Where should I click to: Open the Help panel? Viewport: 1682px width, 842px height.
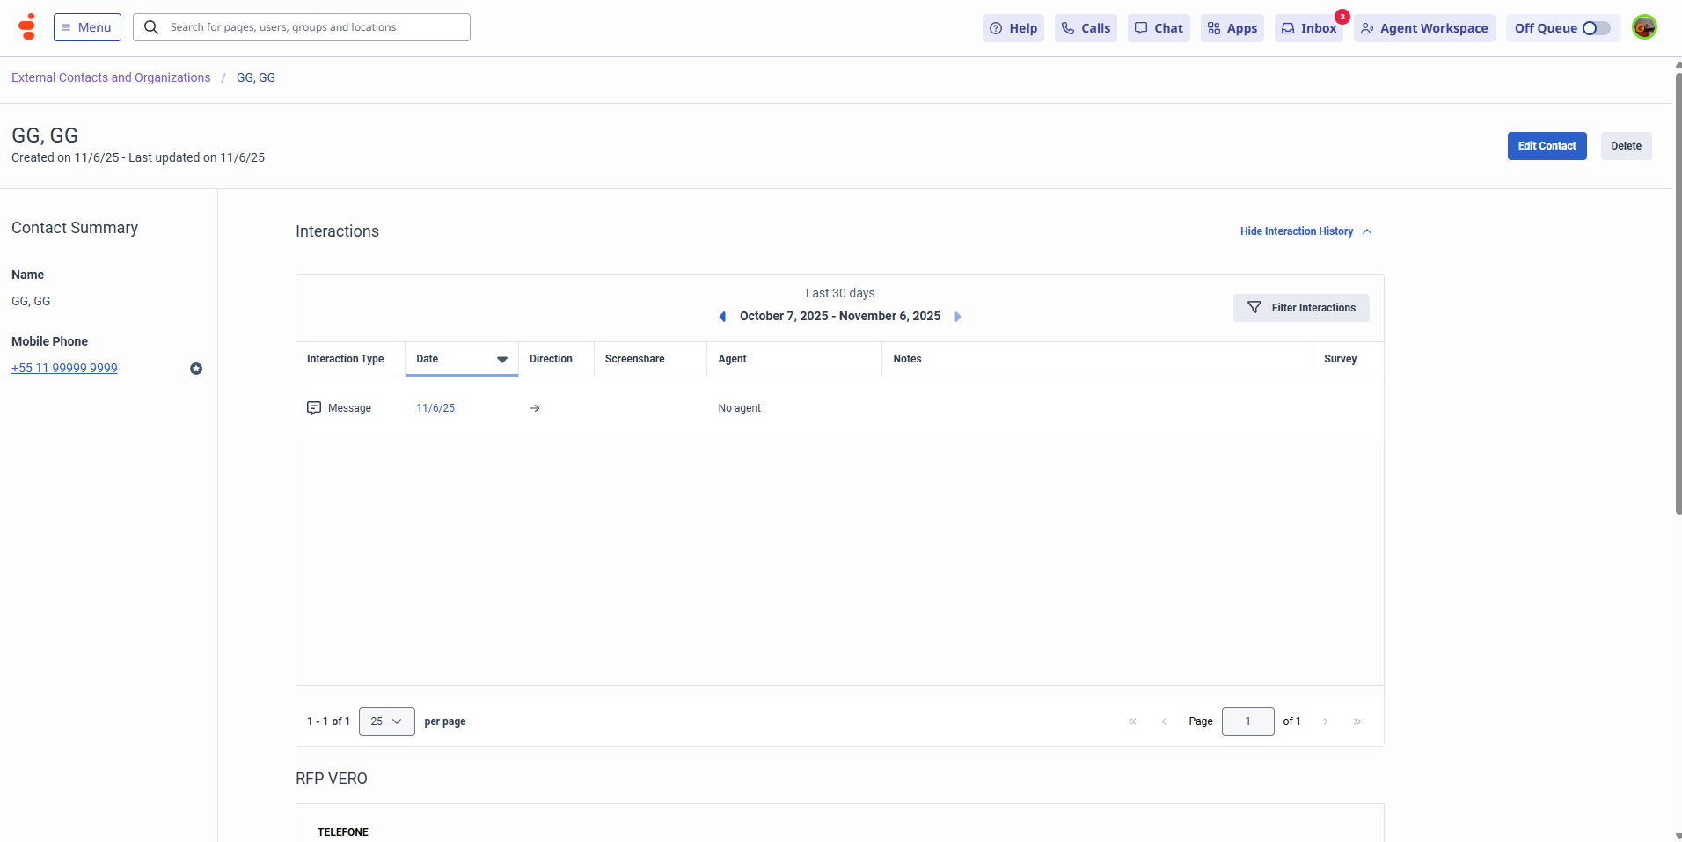pos(1013,28)
